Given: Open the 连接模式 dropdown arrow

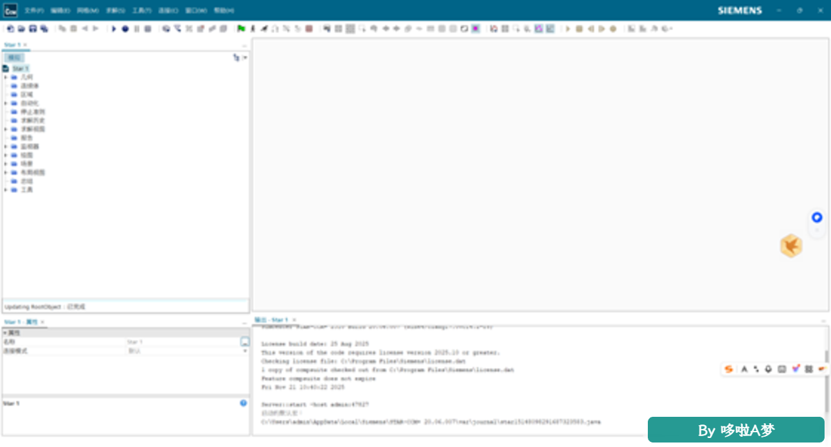Looking at the screenshot, I should coord(245,351).
